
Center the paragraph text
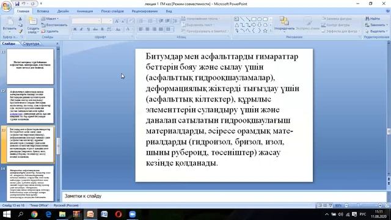pos(147,29)
